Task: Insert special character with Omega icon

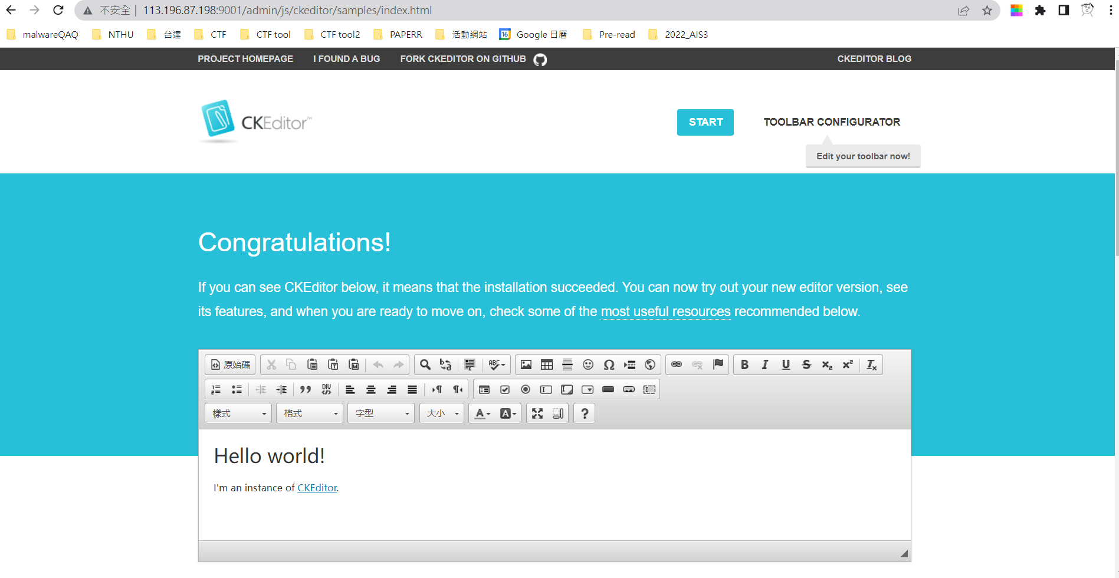Action: point(609,365)
